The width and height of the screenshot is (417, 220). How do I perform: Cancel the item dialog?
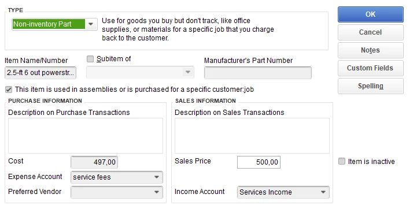click(371, 32)
